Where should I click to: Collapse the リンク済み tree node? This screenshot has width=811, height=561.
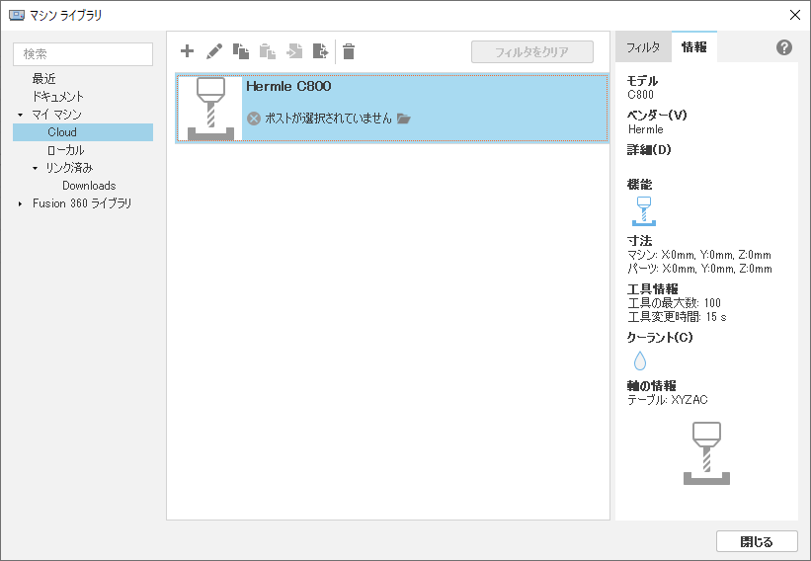click(x=35, y=168)
